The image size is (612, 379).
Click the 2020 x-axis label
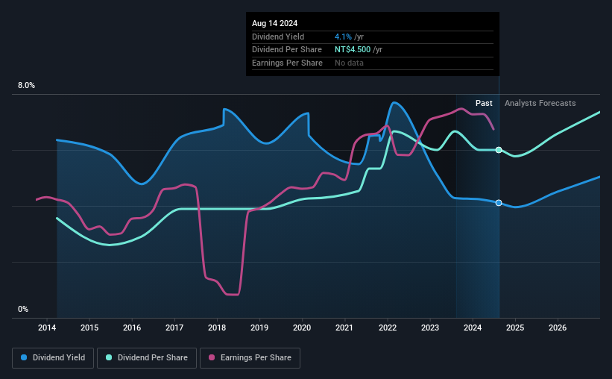302,328
